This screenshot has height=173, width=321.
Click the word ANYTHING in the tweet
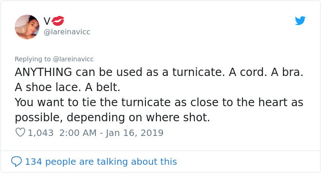tap(44, 72)
